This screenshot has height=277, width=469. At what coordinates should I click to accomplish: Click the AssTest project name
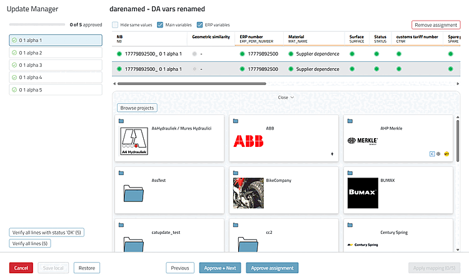point(159,180)
